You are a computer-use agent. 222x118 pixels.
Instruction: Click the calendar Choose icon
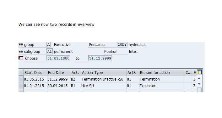point(21,58)
